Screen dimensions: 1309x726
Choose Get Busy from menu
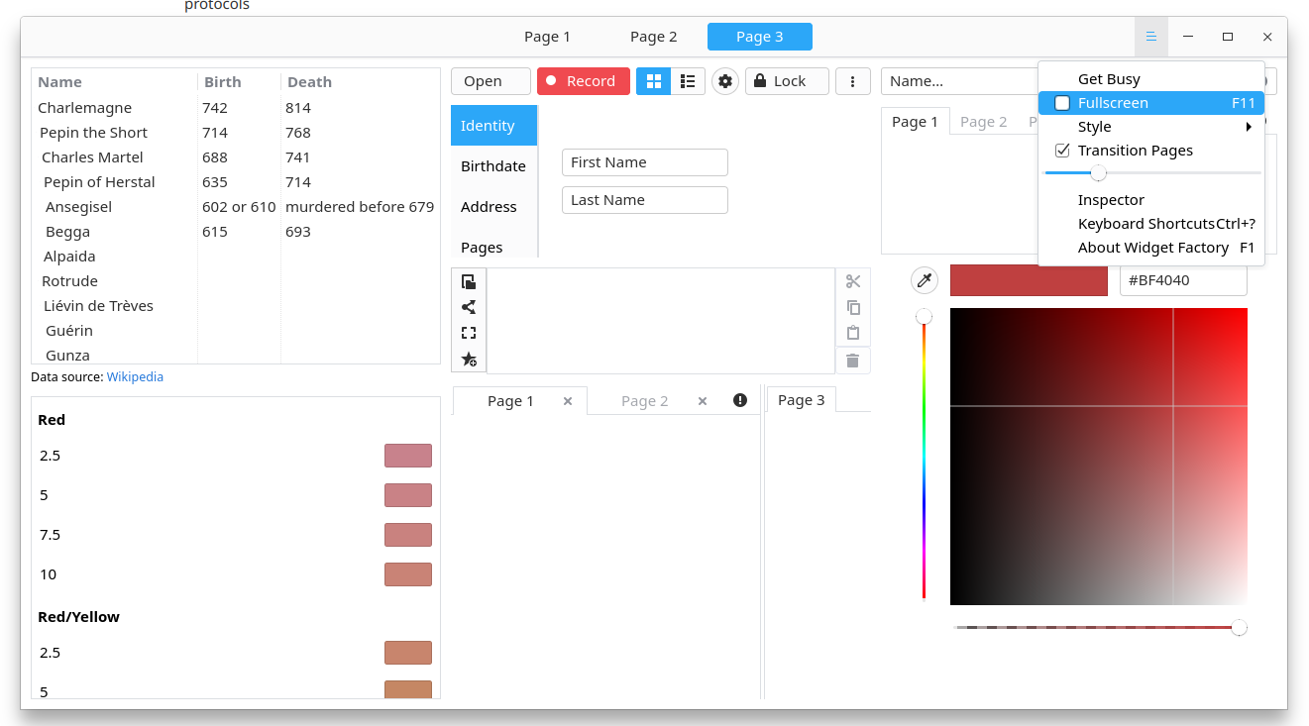coord(1151,79)
